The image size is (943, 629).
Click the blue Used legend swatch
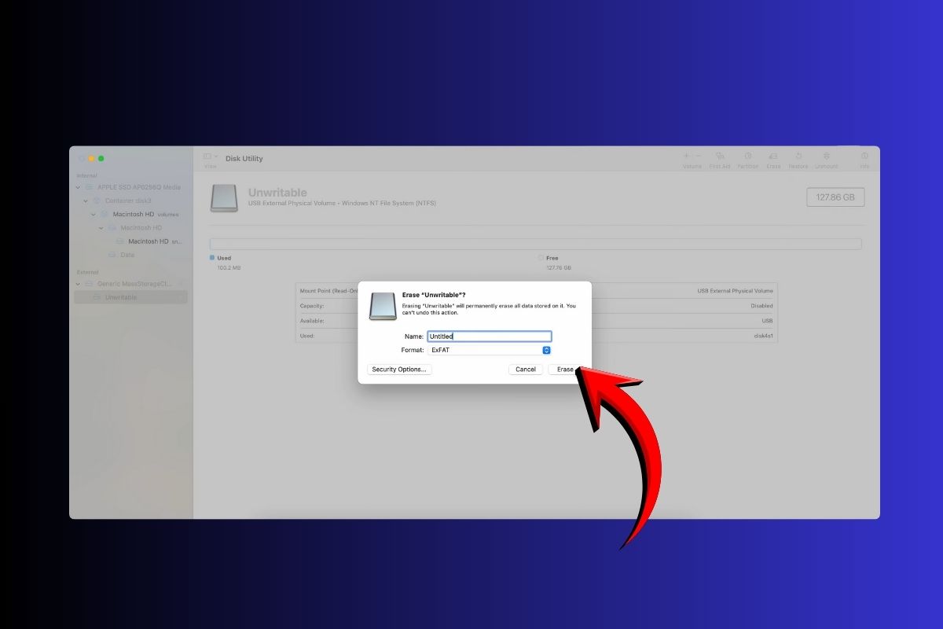pos(212,258)
